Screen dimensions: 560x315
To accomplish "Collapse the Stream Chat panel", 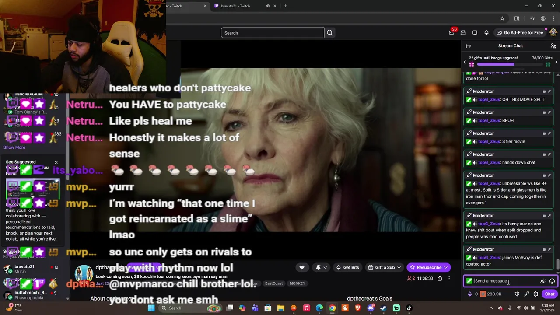I will [x=468, y=46].
